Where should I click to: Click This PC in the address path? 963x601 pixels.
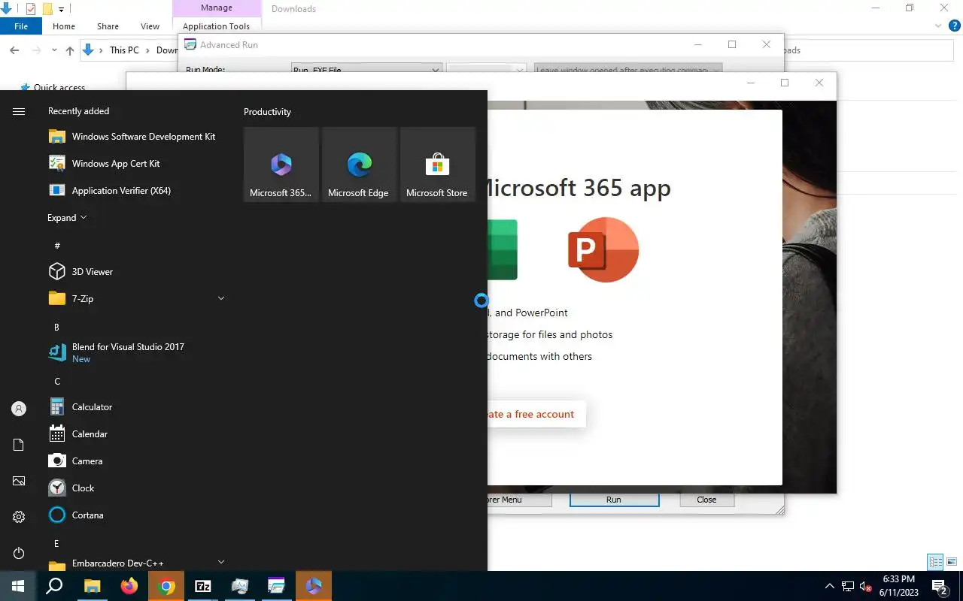click(124, 50)
